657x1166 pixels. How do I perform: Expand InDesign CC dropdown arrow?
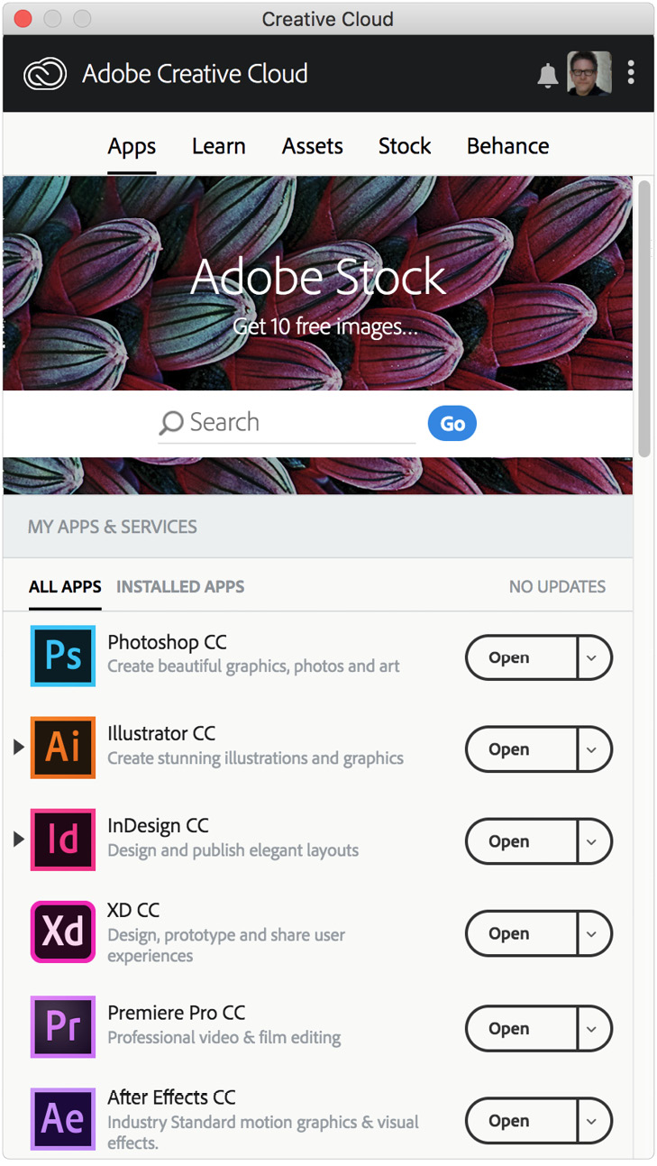coord(593,841)
